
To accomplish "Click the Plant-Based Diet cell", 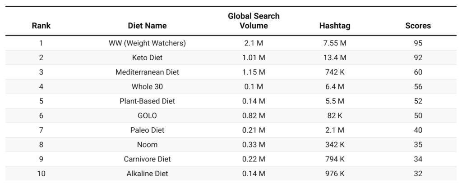I will coord(147,101).
